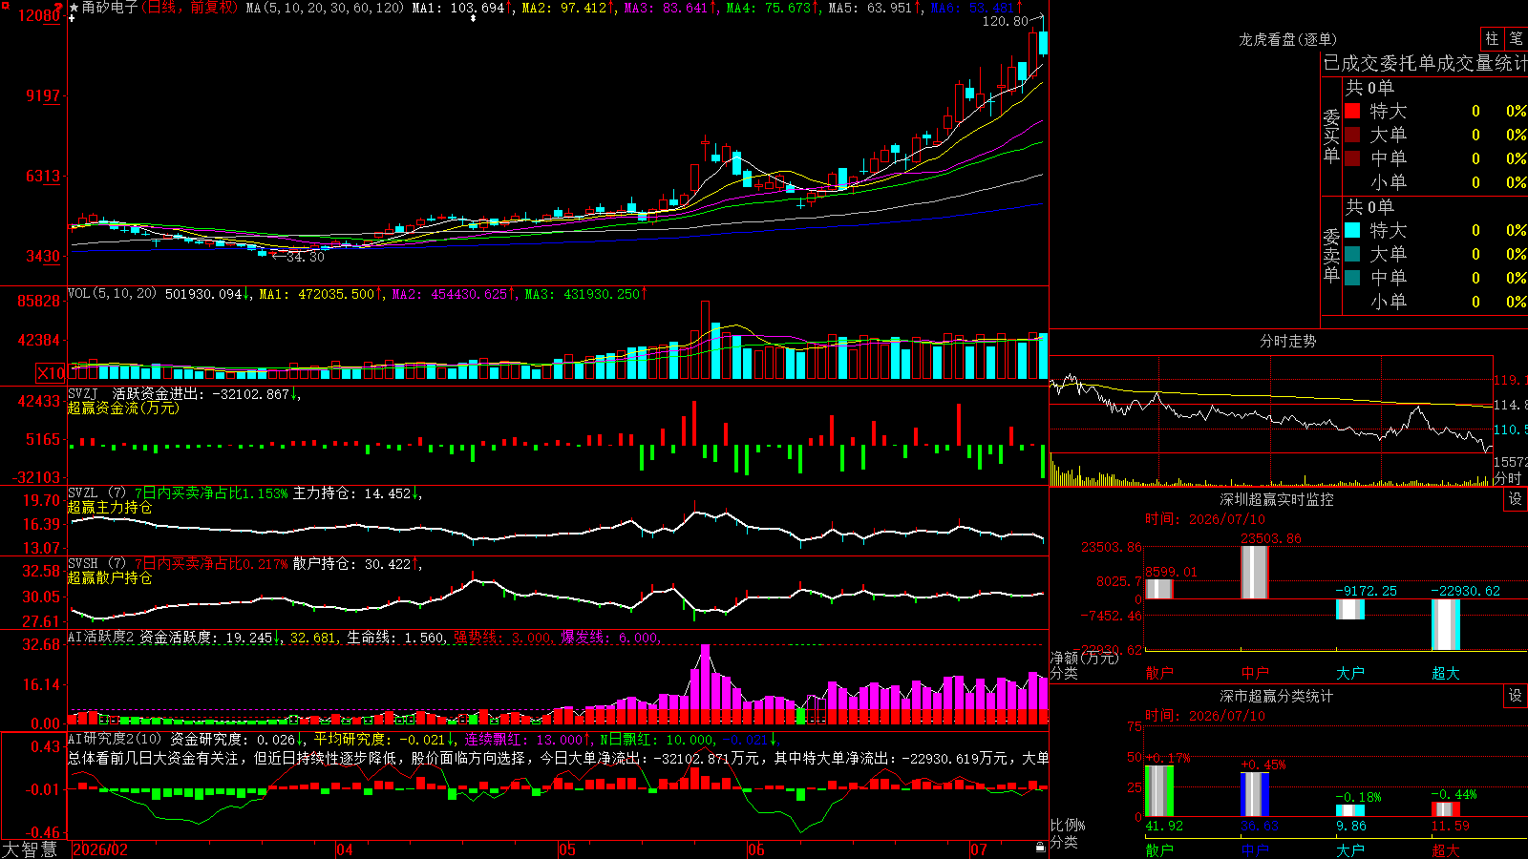Switch Dragon-Tiger panel to 柱 view
This screenshot has width=1528, height=859.
point(1492,39)
